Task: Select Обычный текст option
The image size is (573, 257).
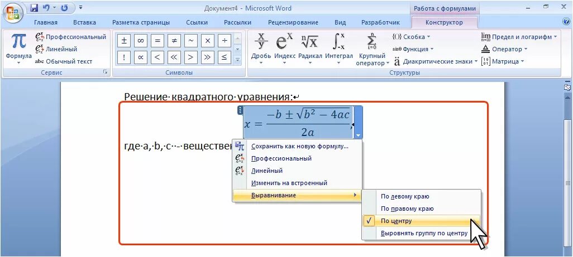Action: (64, 61)
